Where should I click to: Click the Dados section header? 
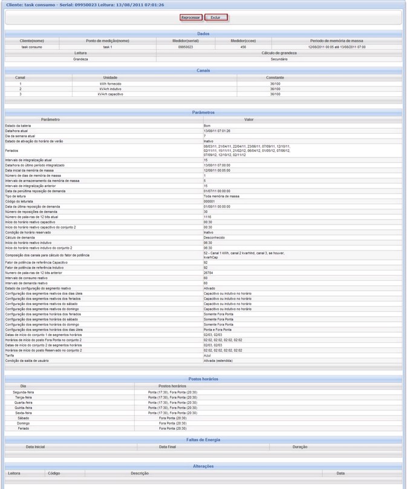click(x=203, y=34)
